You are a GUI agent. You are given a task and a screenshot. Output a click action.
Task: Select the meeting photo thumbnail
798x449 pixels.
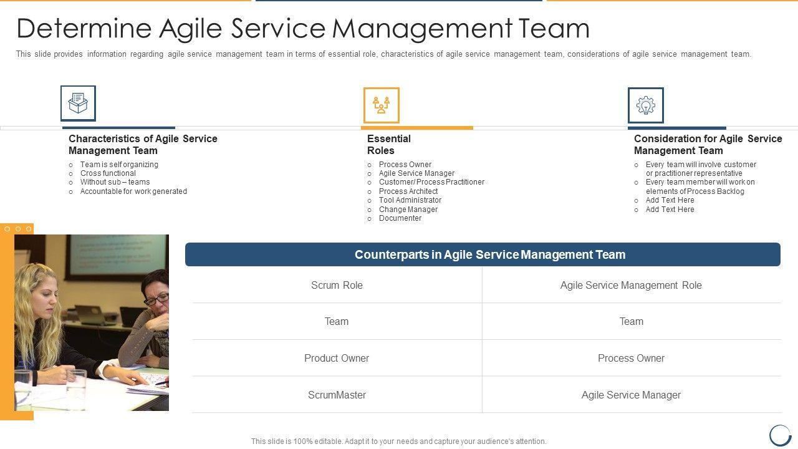(92, 322)
